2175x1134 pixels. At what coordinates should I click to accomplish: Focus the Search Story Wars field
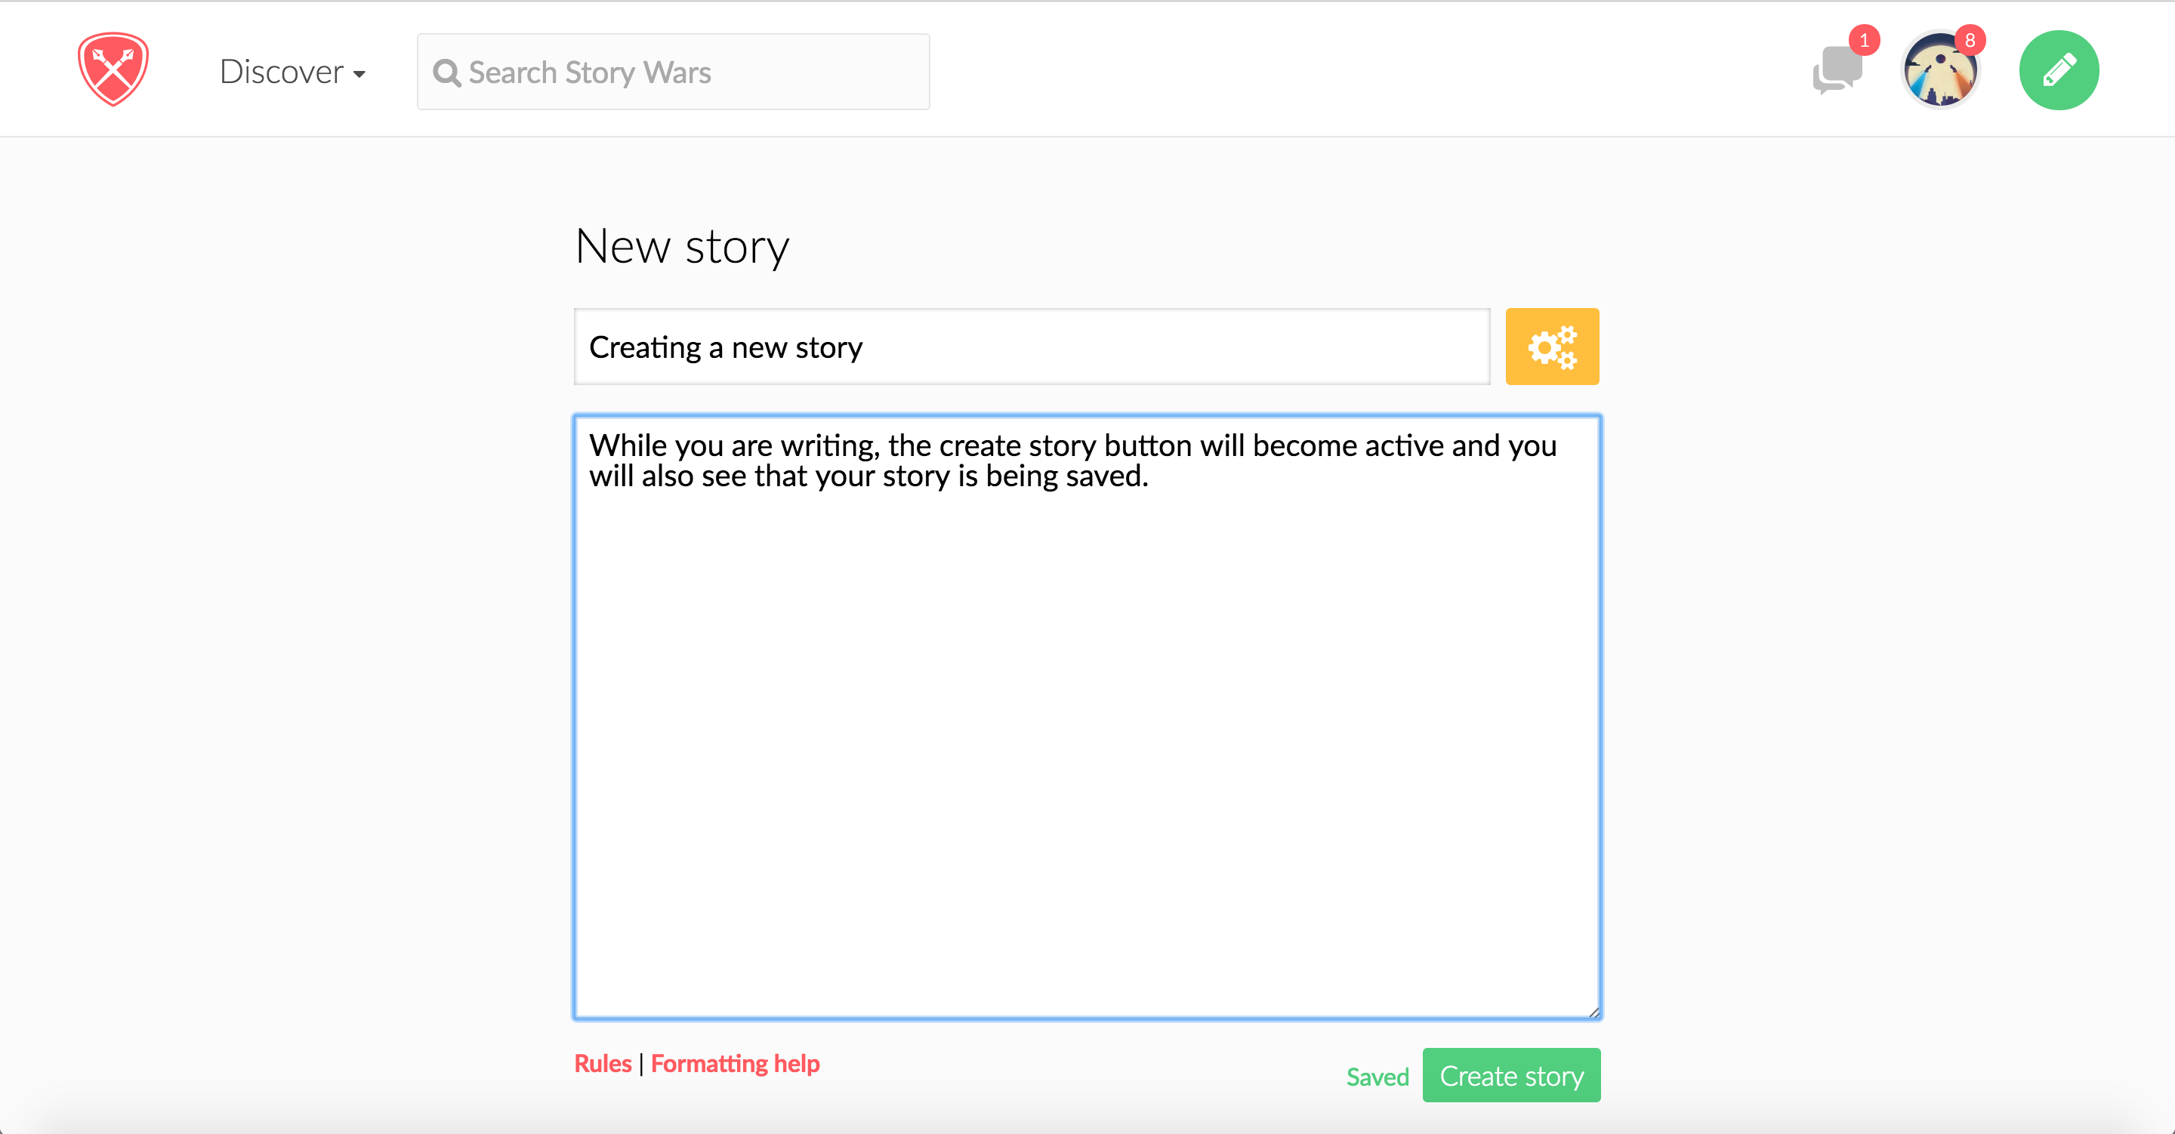[673, 72]
